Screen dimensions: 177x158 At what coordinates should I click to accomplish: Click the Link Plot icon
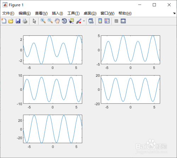(91, 21)
